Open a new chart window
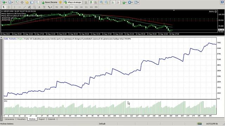 click(4, 2)
